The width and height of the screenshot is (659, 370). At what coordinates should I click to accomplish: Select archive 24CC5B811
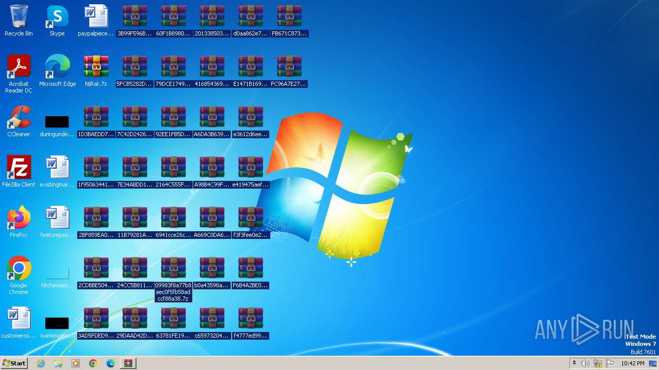tap(134, 273)
